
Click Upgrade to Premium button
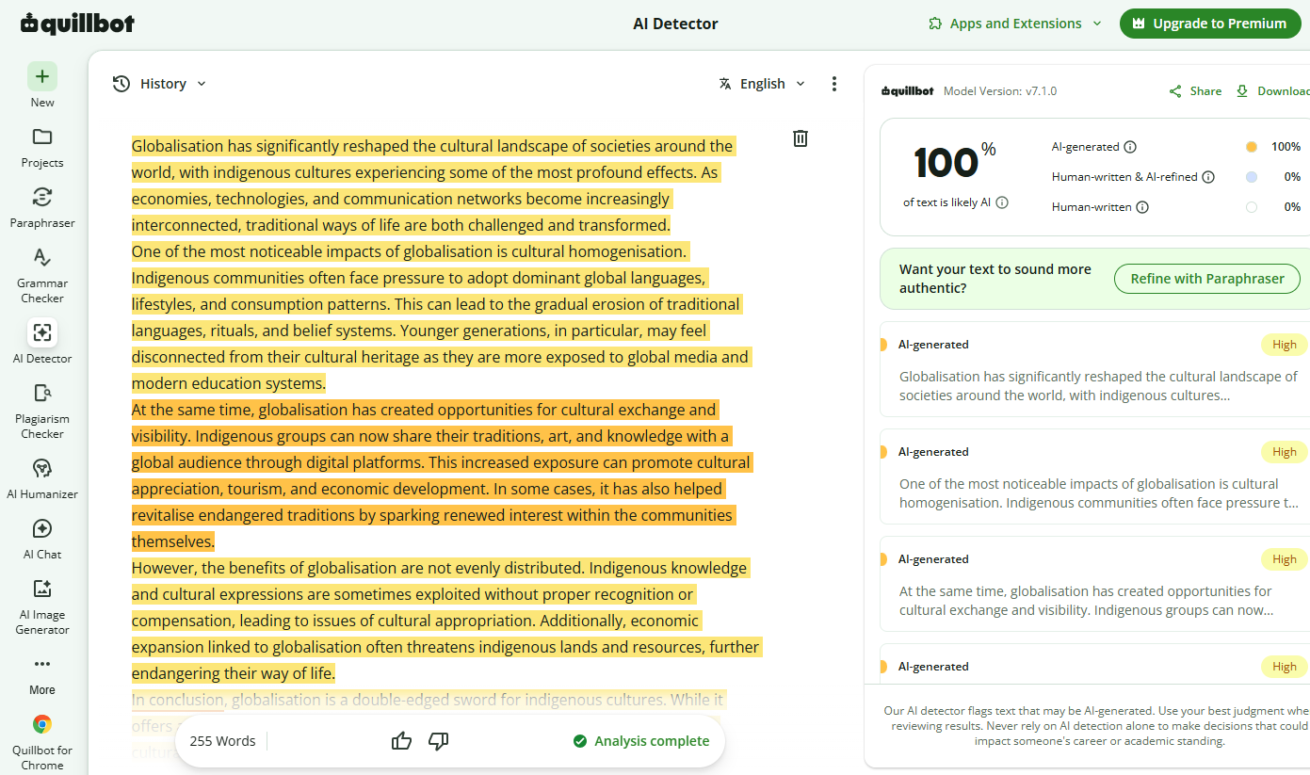pyautogui.click(x=1208, y=24)
